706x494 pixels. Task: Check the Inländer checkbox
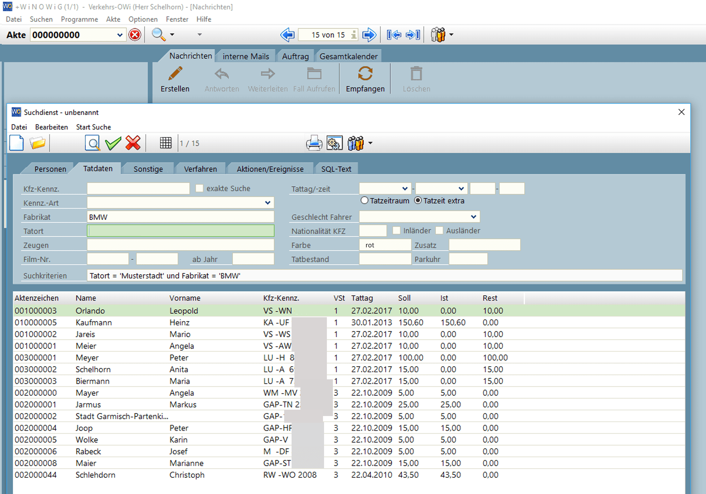(x=396, y=230)
